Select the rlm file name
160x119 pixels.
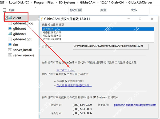tap(15, 45)
